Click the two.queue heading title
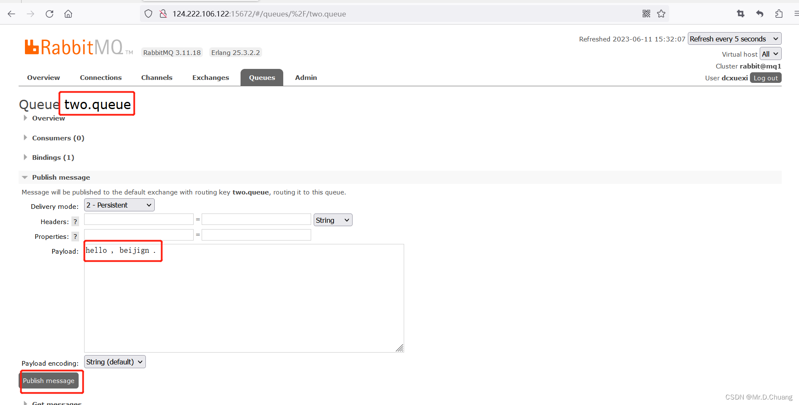799x405 pixels. [98, 104]
